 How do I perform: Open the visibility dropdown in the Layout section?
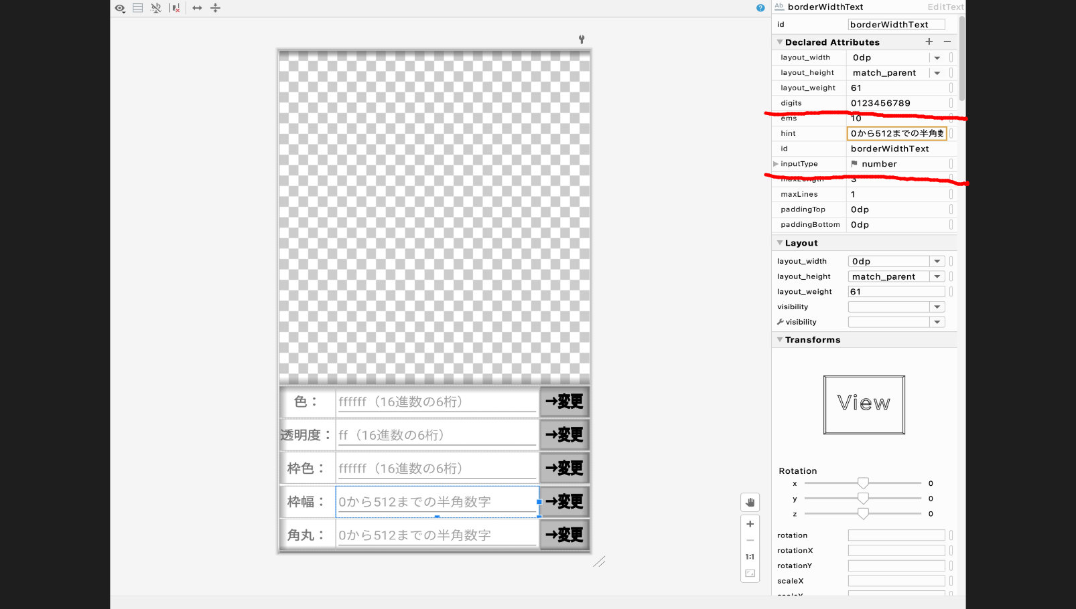pos(937,307)
